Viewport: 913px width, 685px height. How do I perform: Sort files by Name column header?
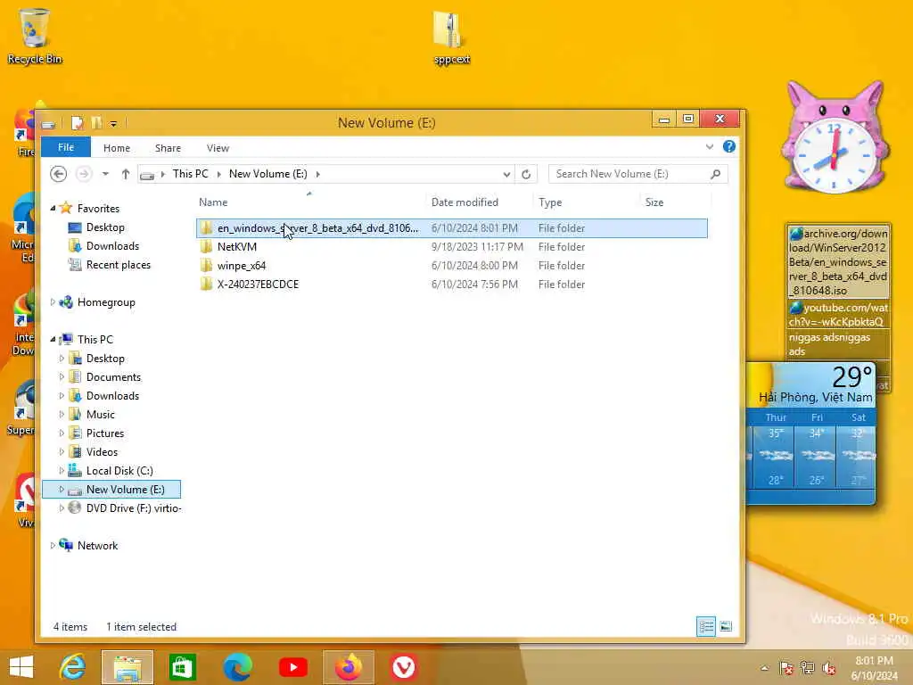(213, 202)
